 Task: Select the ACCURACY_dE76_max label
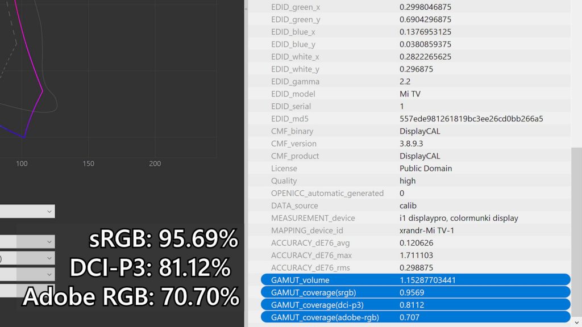click(311, 255)
